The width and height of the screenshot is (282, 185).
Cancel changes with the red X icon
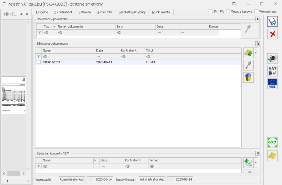coord(272,34)
